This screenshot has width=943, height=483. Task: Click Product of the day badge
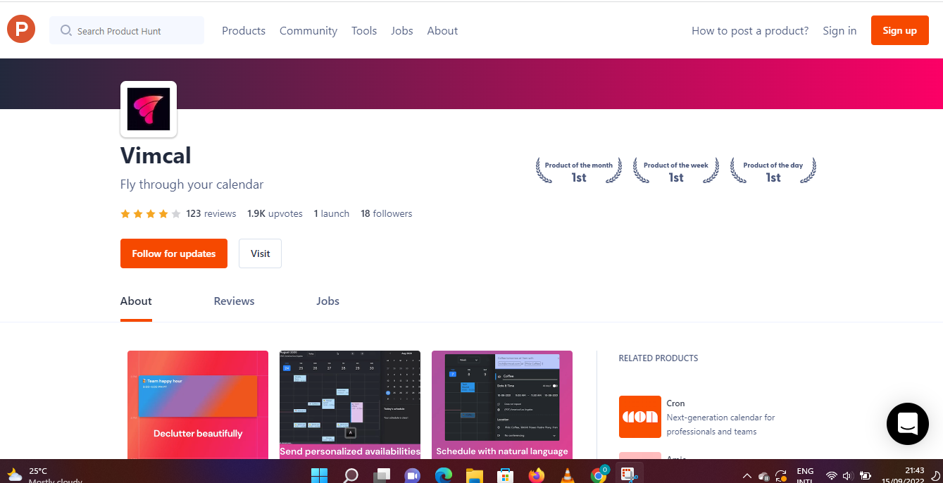point(773,171)
